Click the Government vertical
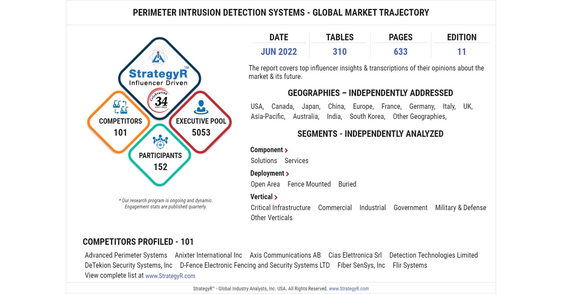 [x=410, y=207]
